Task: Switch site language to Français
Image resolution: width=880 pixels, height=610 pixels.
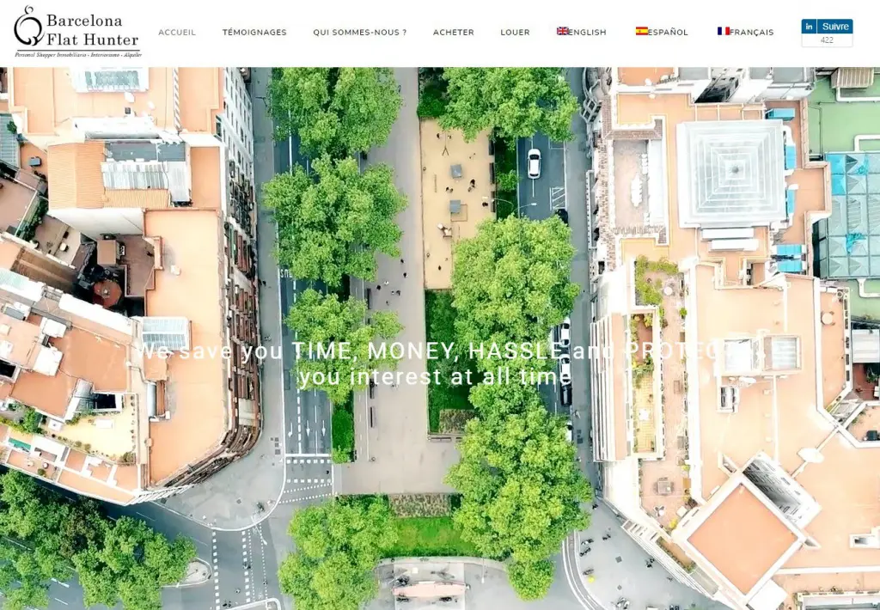Action: tap(751, 33)
